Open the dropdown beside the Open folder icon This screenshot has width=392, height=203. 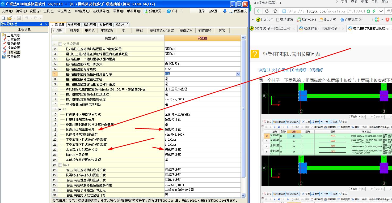[14, 18]
